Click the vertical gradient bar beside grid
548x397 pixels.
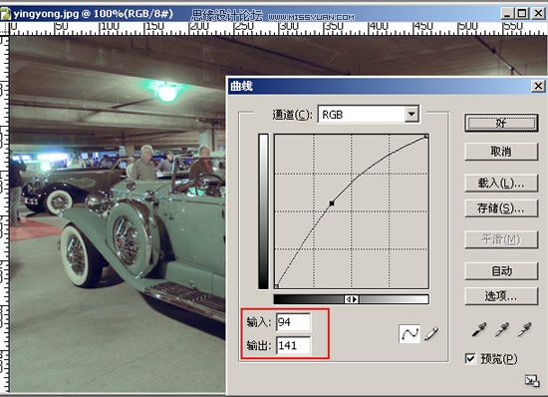(x=263, y=211)
